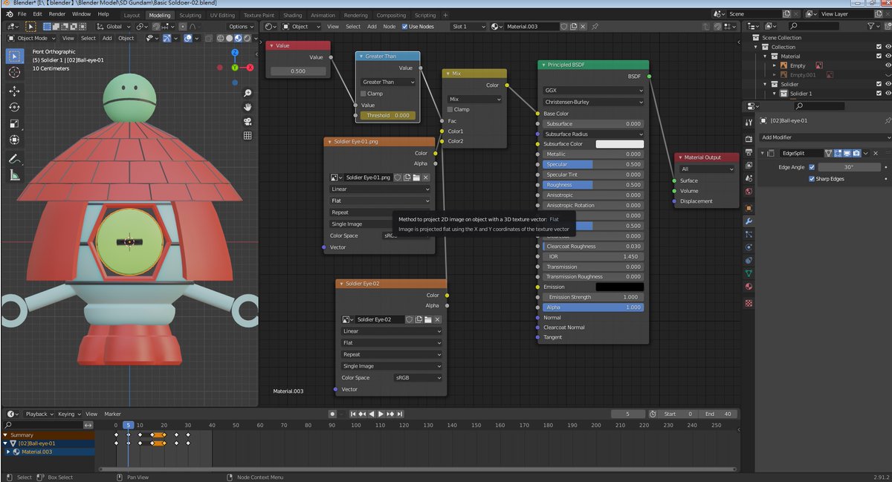Open Slot 1 material slot dropdown
The width and height of the screenshot is (892, 482).
point(468,26)
